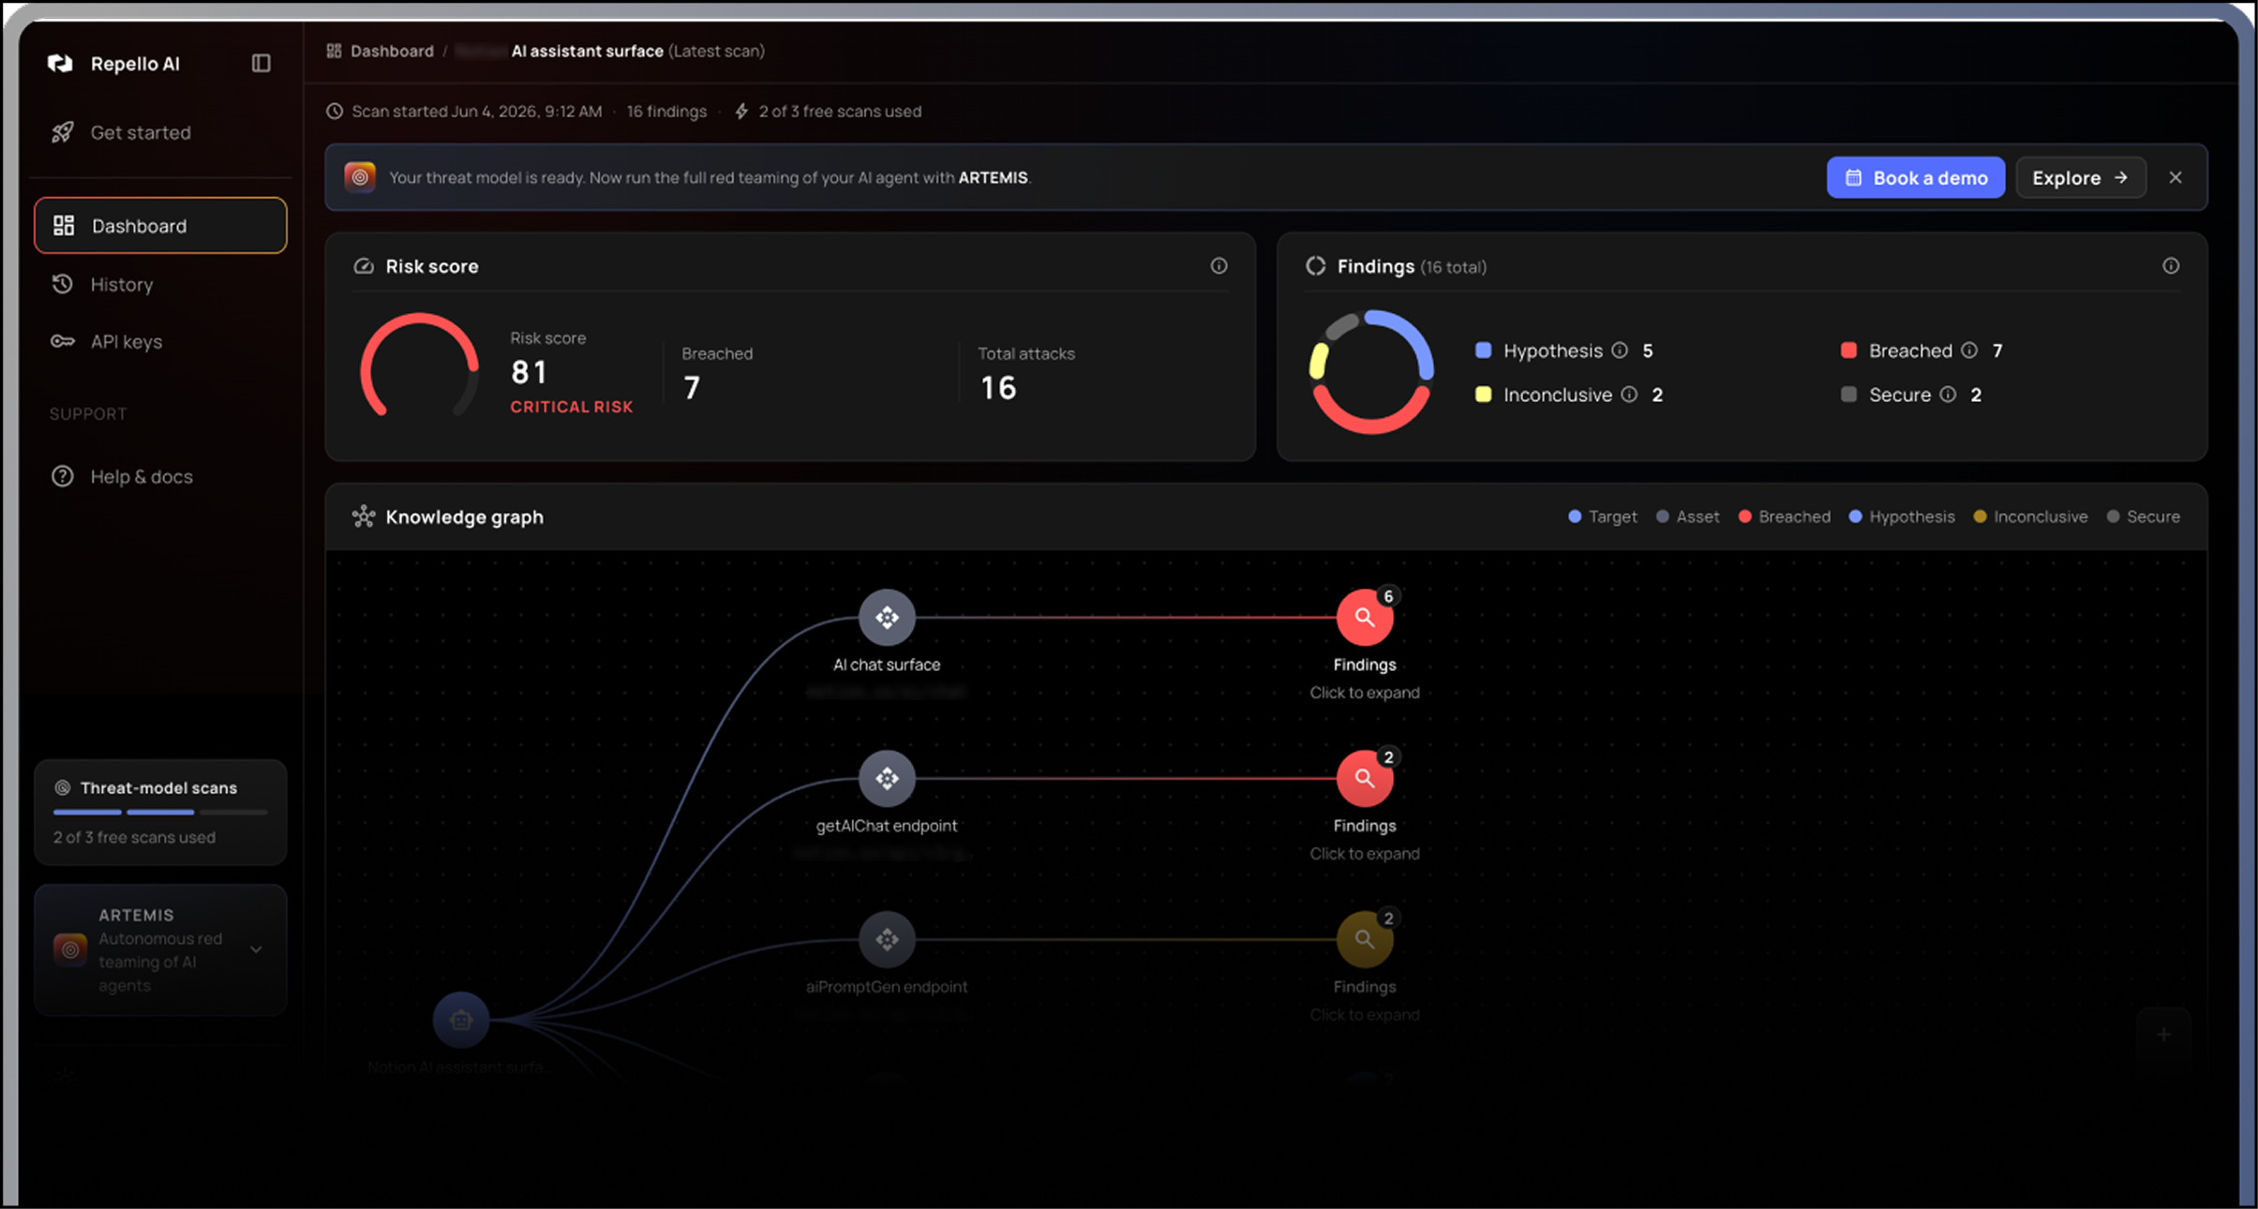
Task: Collapse the sidebar with the panel icon
Action: coord(262,63)
